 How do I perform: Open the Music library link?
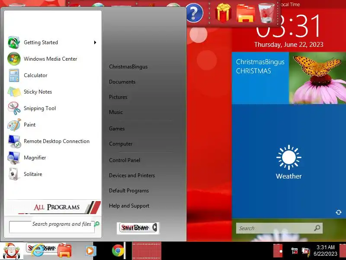point(116,112)
